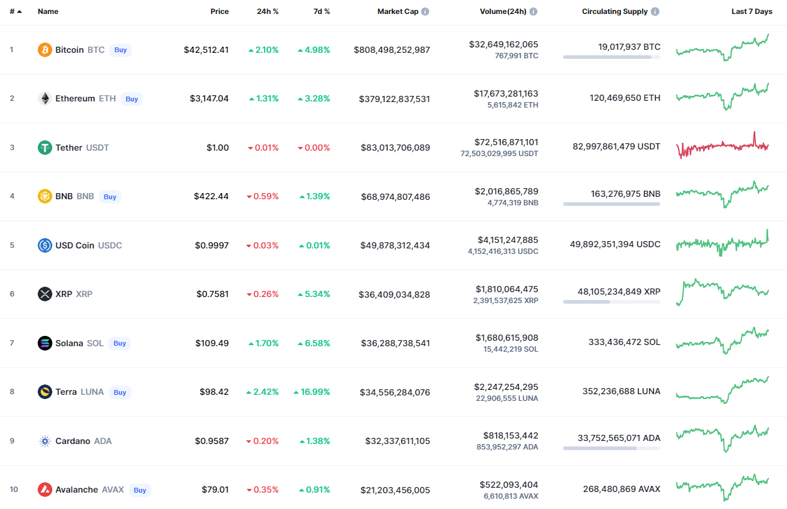Click Ethereum supply 120,469,650 ETH
Screen dimensions: 787x509
pyautogui.click(x=625, y=98)
